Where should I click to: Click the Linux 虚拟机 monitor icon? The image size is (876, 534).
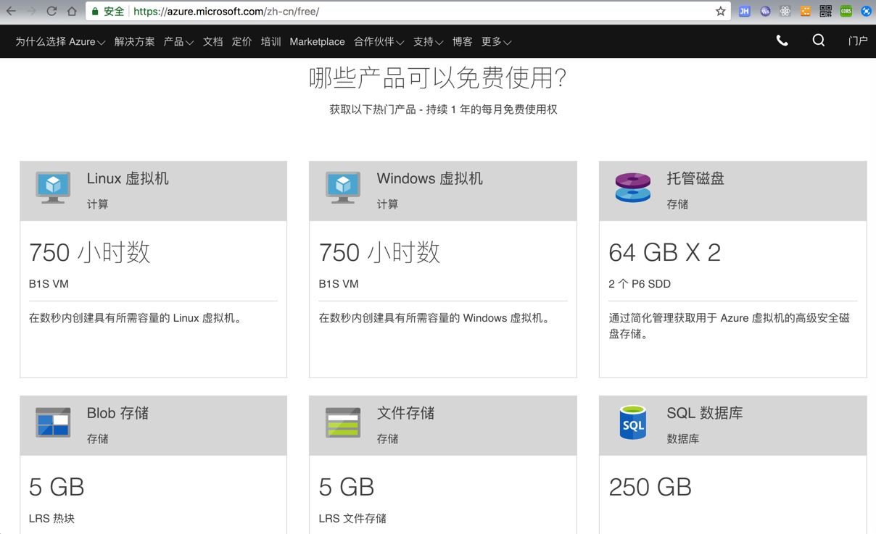click(53, 188)
